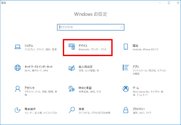Open the プライバシー title
The image size is (181, 125).
[x=139, y=109]
